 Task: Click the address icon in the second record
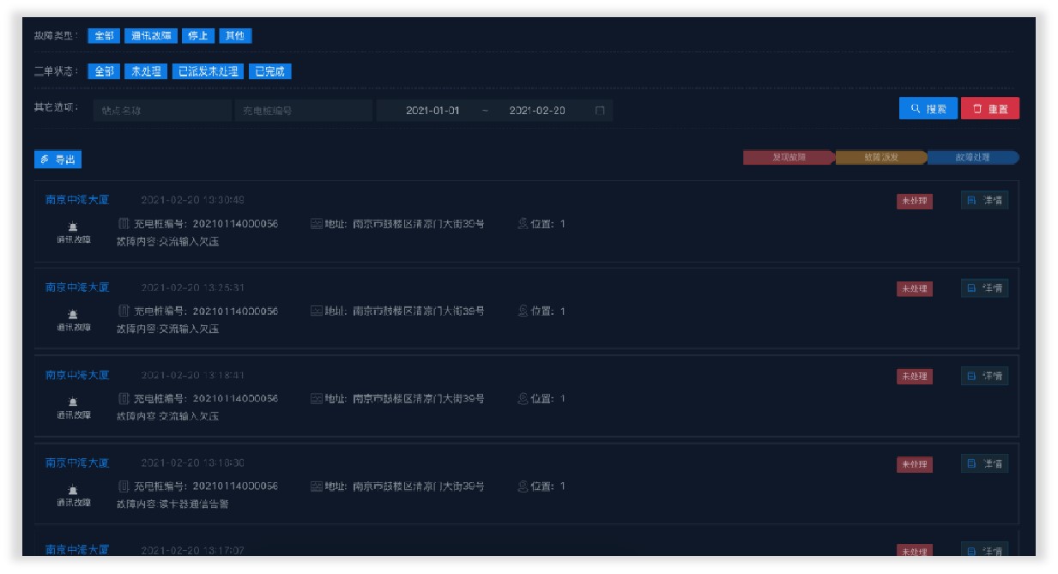point(316,311)
